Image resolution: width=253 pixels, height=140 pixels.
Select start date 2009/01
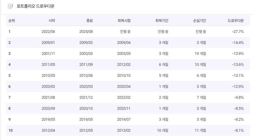48,43
